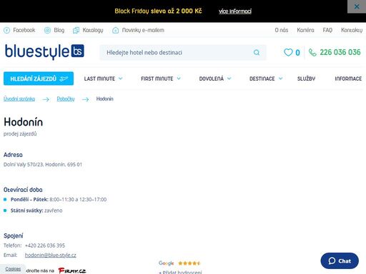Click the phone number 226 036 036
Image resolution: width=366 pixels, height=274 pixels.
click(340, 52)
